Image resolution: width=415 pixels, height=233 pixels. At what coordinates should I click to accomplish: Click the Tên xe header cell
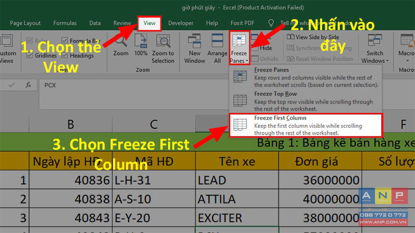click(237, 161)
